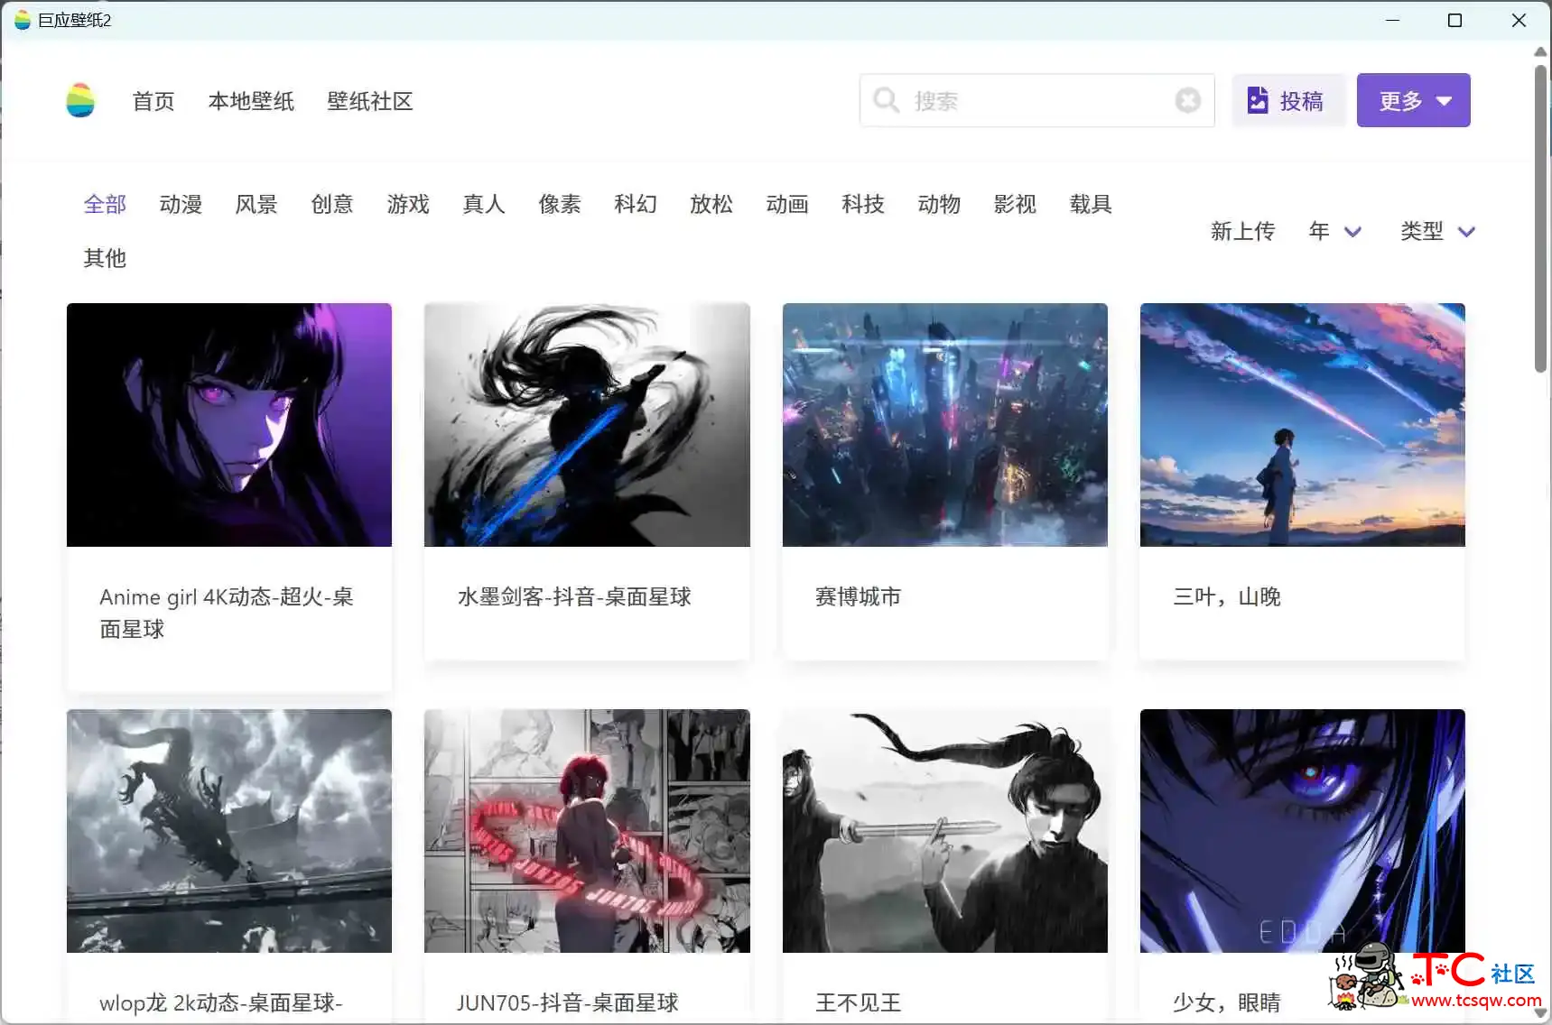Open the 类型 dropdown

pyautogui.click(x=1436, y=232)
